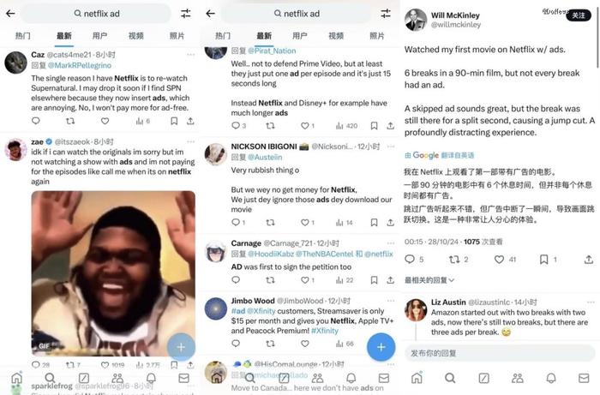The height and width of the screenshot is (395, 600).
Task: Open more options on zae's tweet
Action: [191, 142]
